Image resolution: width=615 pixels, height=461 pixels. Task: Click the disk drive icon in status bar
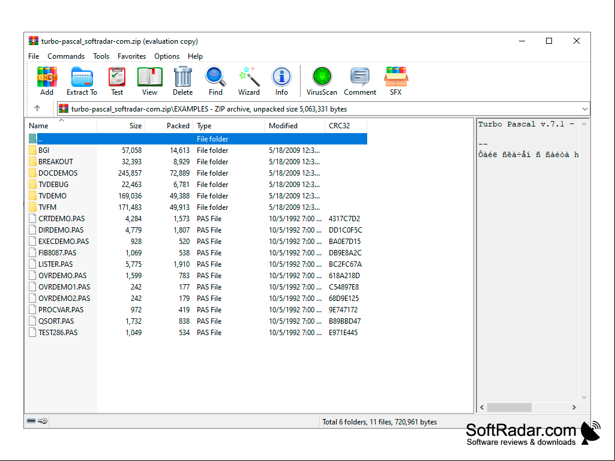pos(31,421)
